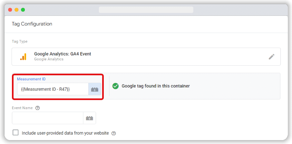This screenshot has width=292, height=144.
Task: Click help icon next to Event Name
Action: tap(38, 108)
